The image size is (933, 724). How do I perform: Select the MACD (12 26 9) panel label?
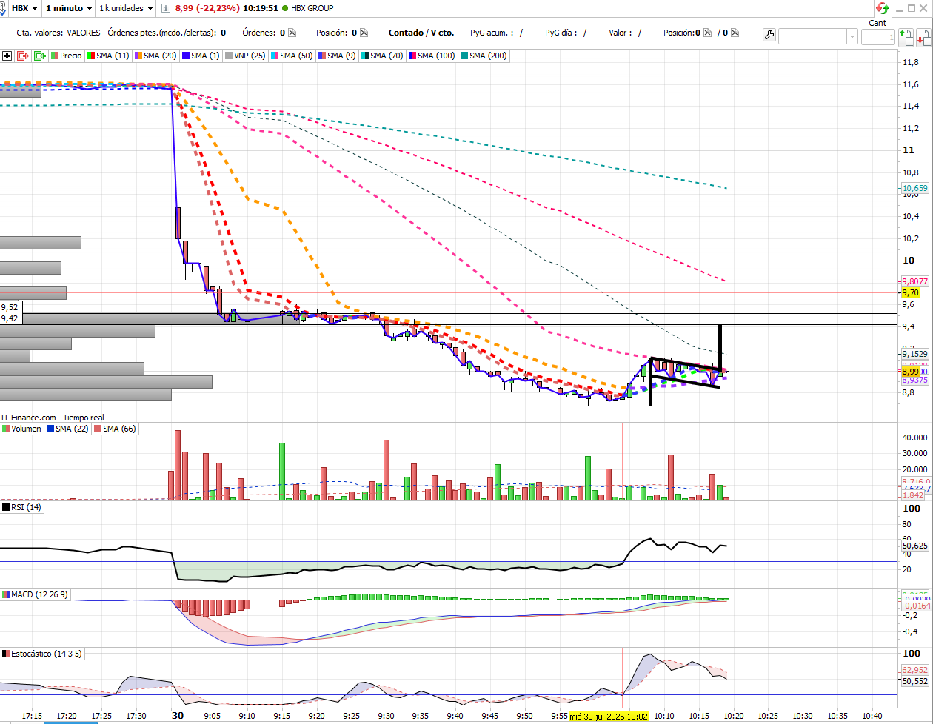(36, 594)
